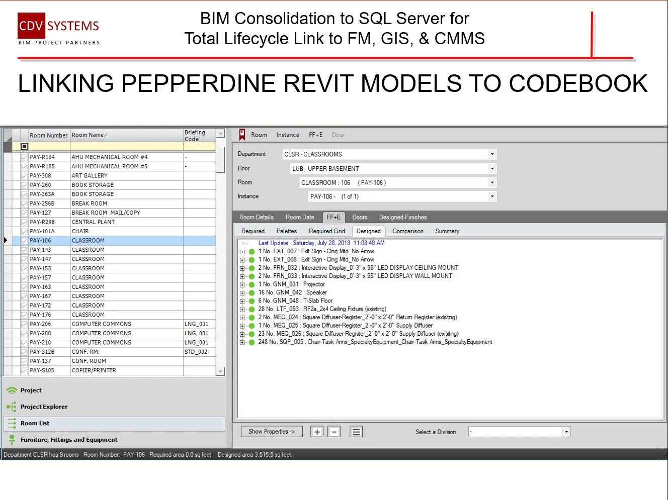Image resolution: width=668 pixels, height=500 pixels.
Task: Switch to the Room Data tab
Action: pyautogui.click(x=300, y=217)
